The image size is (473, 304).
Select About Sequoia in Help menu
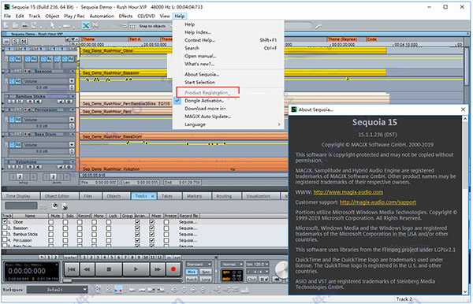coord(202,74)
